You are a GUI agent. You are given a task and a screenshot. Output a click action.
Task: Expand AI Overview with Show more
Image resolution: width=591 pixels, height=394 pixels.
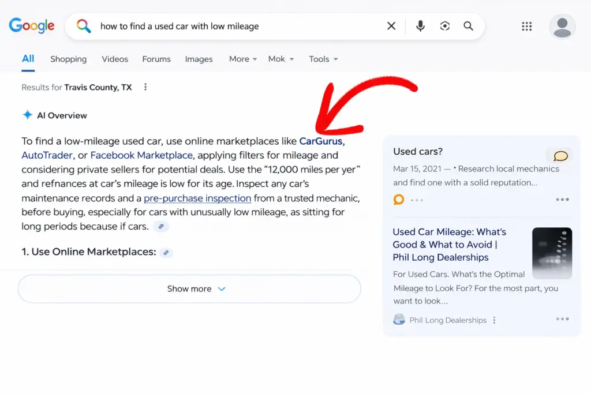(x=189, y=289)
